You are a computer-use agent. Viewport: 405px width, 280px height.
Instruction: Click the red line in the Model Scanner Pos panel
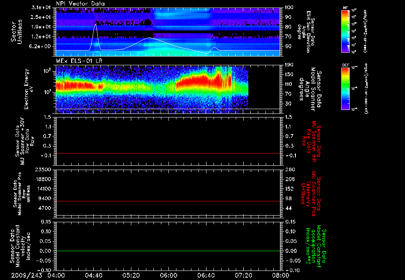[x=168, y=201]
